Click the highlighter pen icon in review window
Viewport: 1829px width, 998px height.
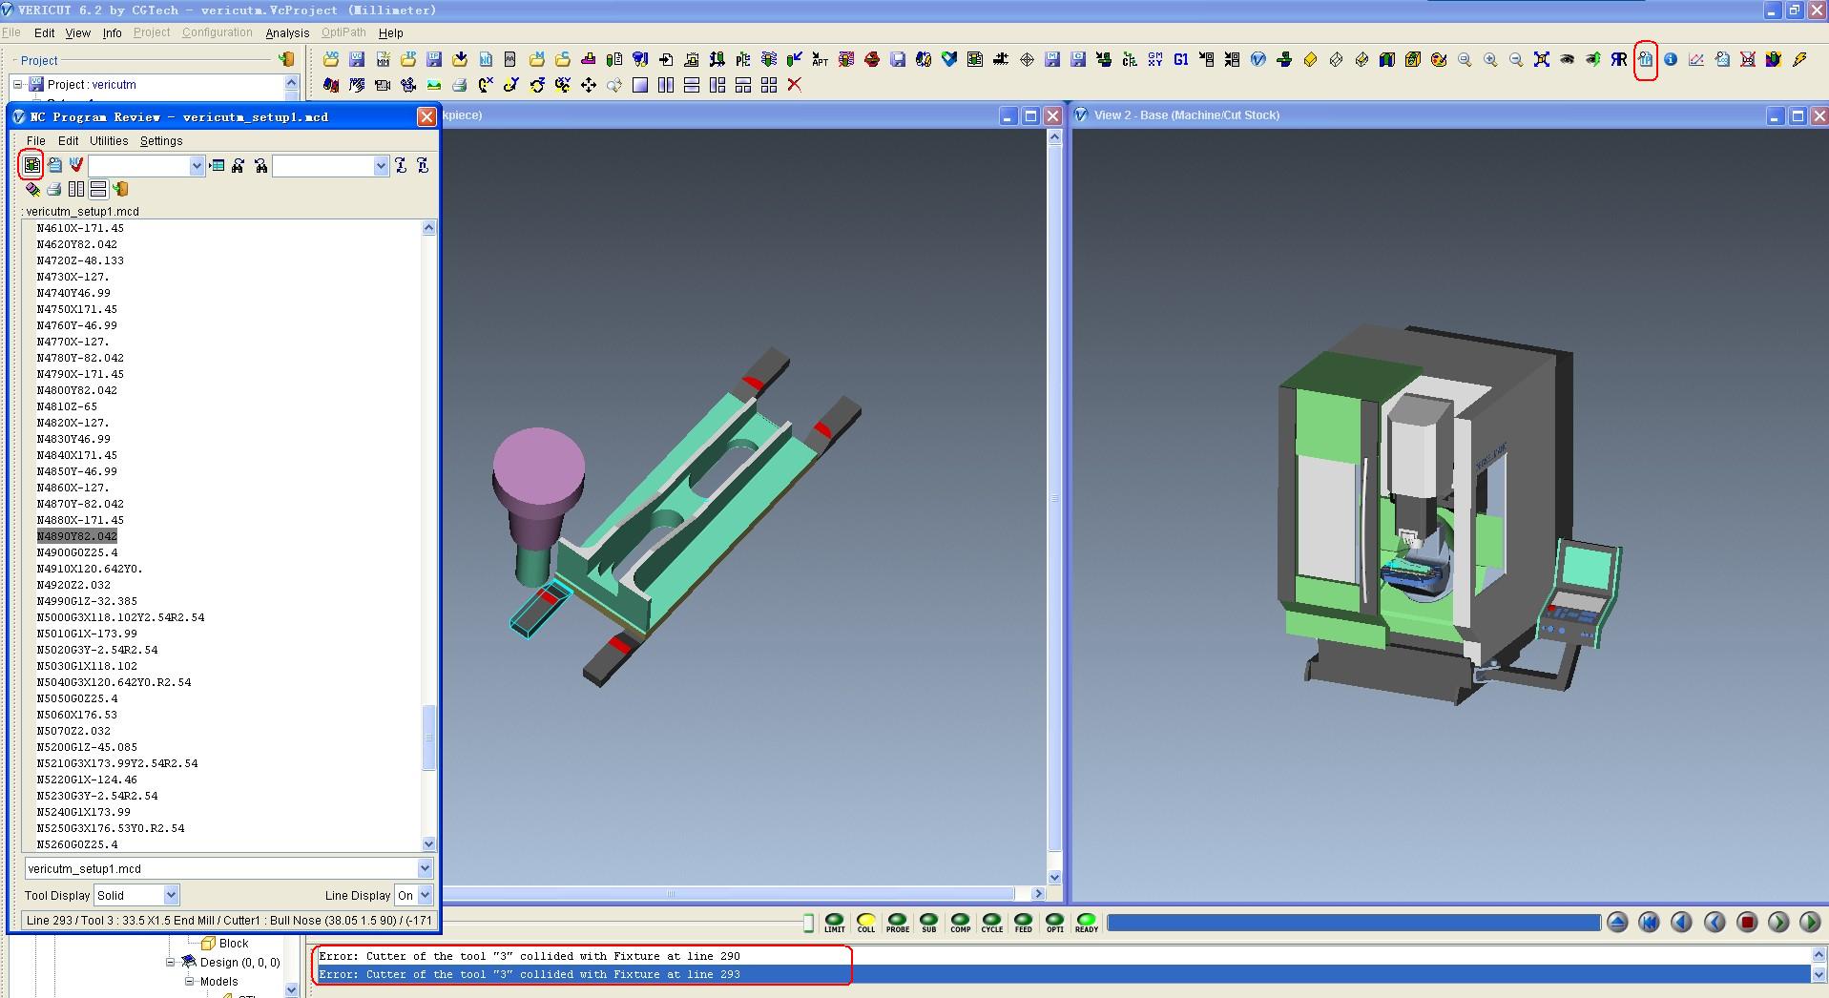(x=32, y=189)
